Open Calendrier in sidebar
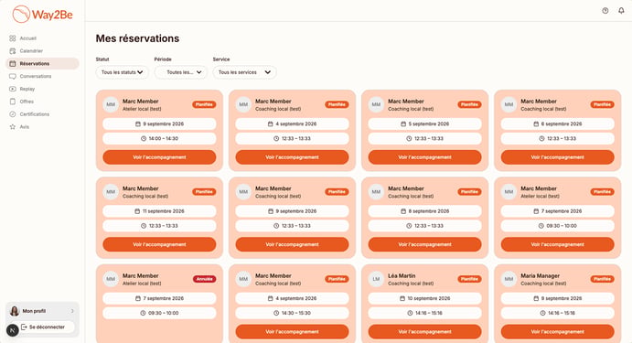This screenshot has width=632, height=343. pos(42,51)
